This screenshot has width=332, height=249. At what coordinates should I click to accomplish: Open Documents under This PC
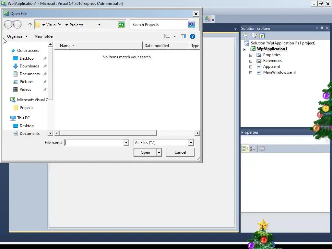tap(30, 133)
